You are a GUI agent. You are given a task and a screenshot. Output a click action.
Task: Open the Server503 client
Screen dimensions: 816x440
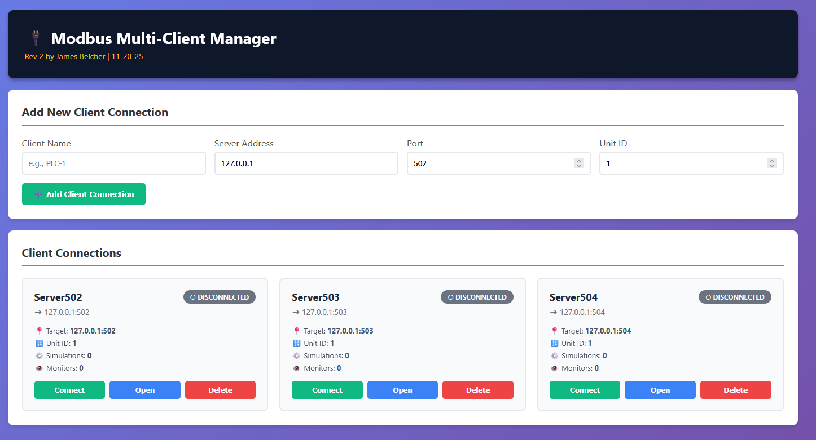(x=402, y=390)
